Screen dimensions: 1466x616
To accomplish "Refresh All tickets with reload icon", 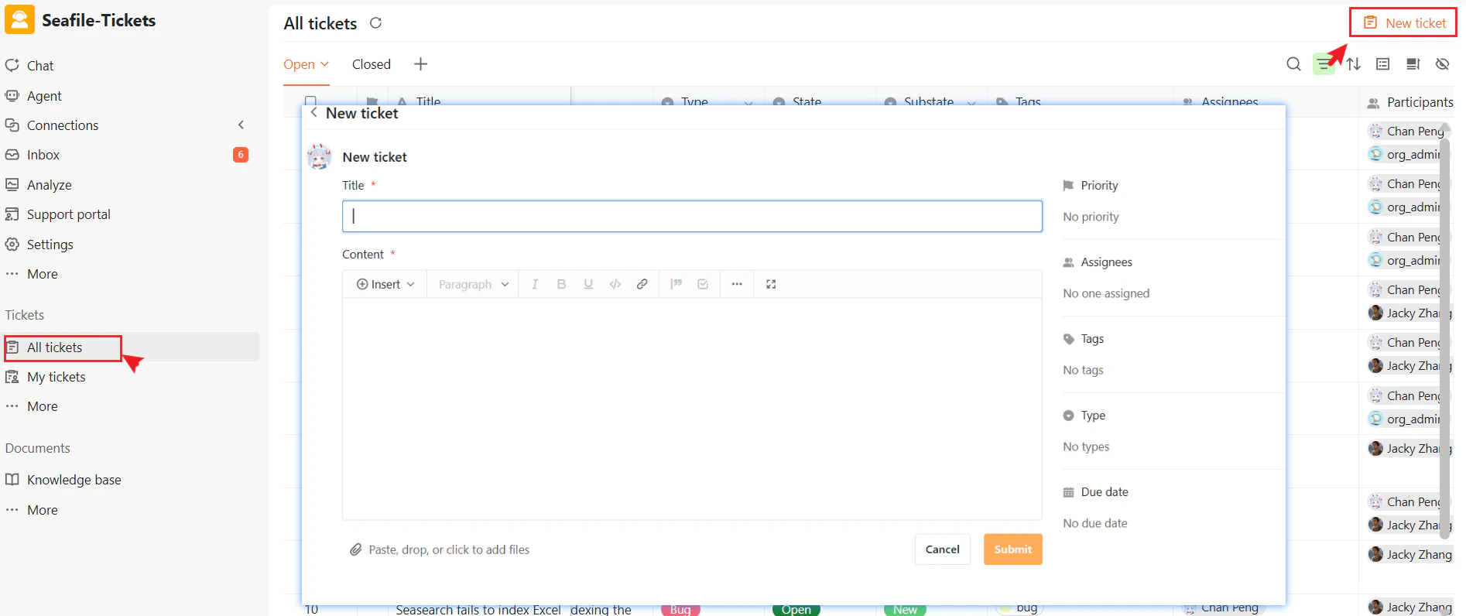I will click(376, 23).
